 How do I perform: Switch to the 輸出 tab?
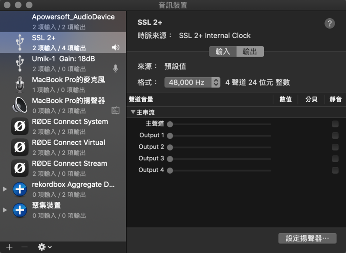click(x=250, y=52)
